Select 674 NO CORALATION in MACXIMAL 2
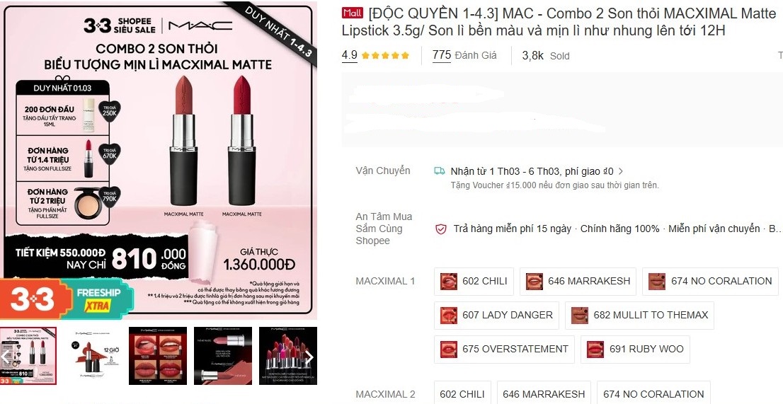The height and width of the screenshot is (404, 783). point(653,394)
